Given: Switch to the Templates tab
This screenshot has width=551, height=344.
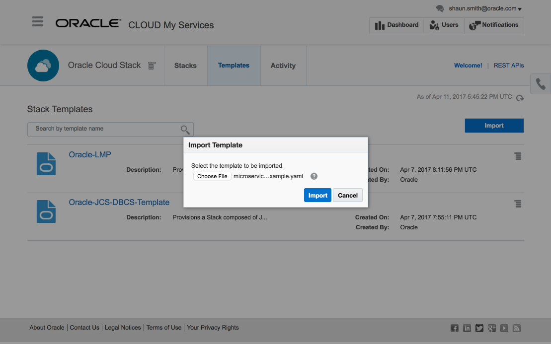Looking at the screenshot, I should pyautogui.click(x=234, y=66).
